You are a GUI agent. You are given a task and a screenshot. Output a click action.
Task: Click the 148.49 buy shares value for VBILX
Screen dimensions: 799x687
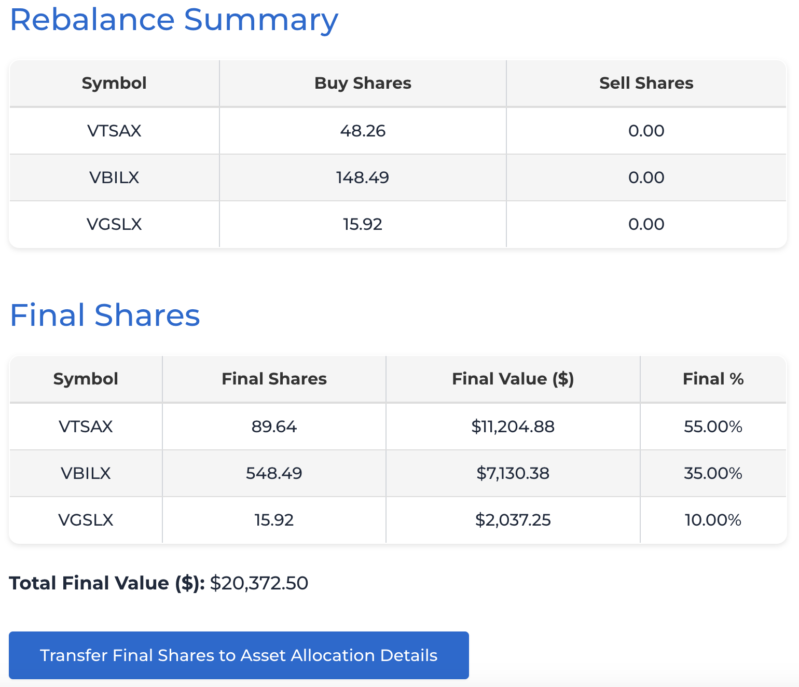click(362, 177)
